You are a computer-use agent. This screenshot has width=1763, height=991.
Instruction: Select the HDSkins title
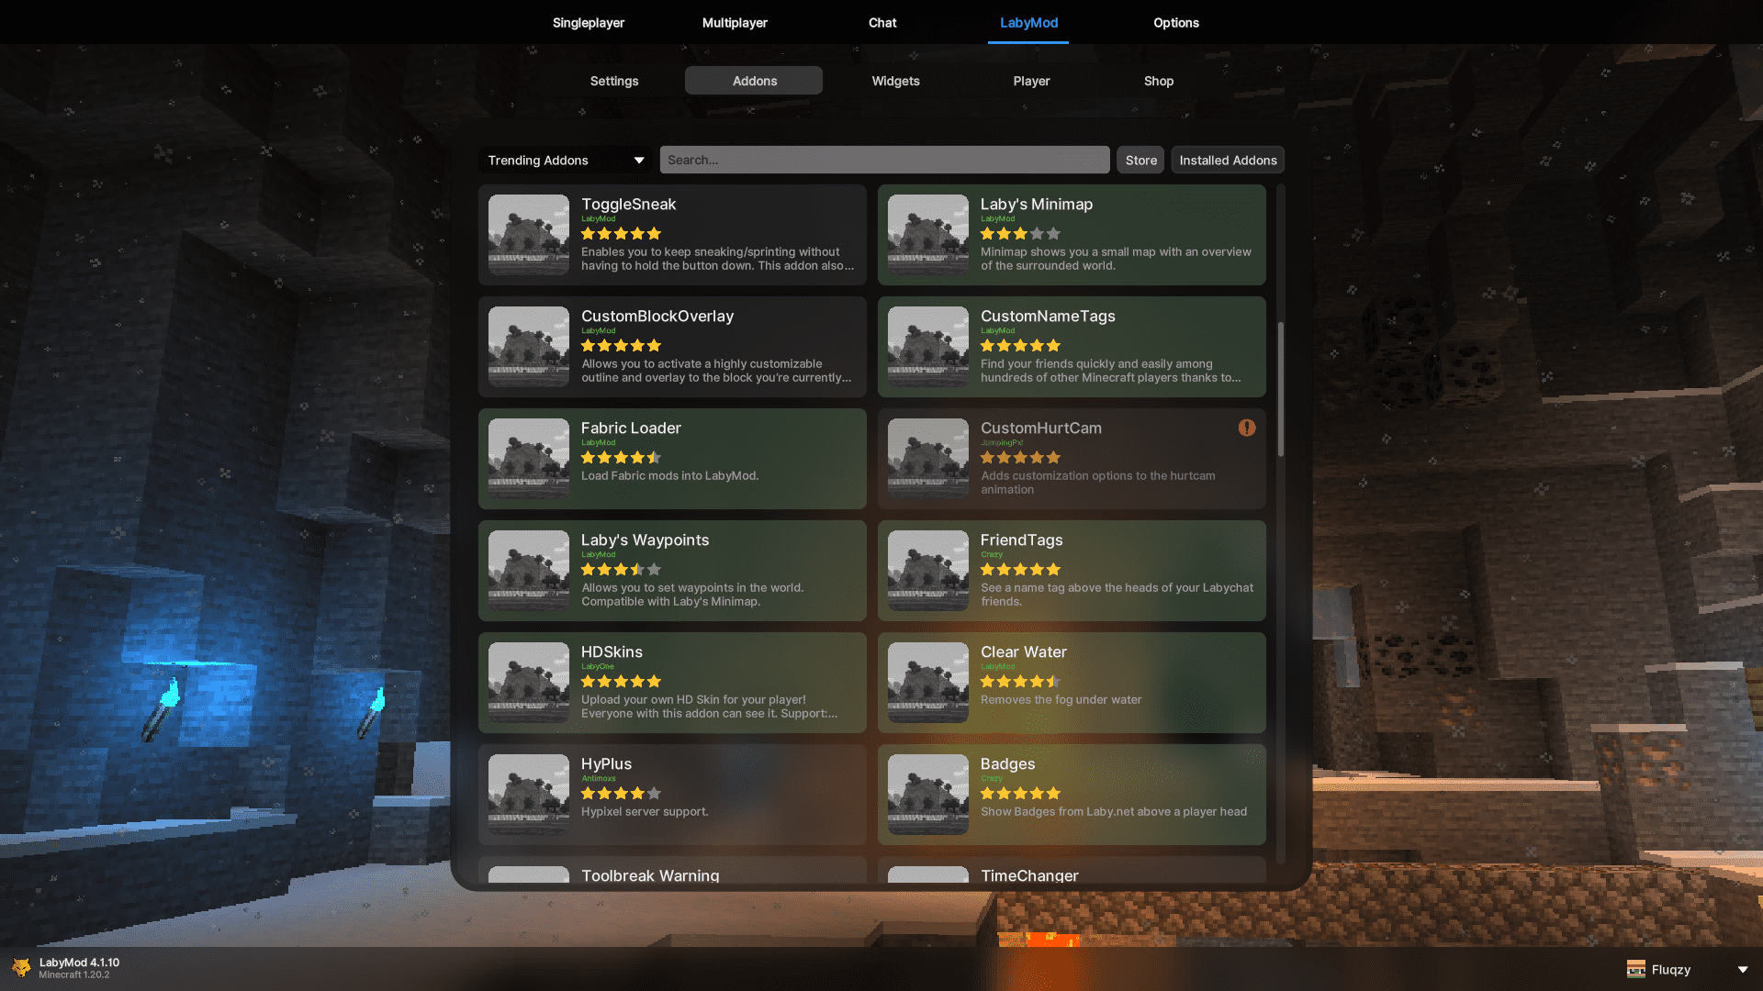(x=612, y=651)
